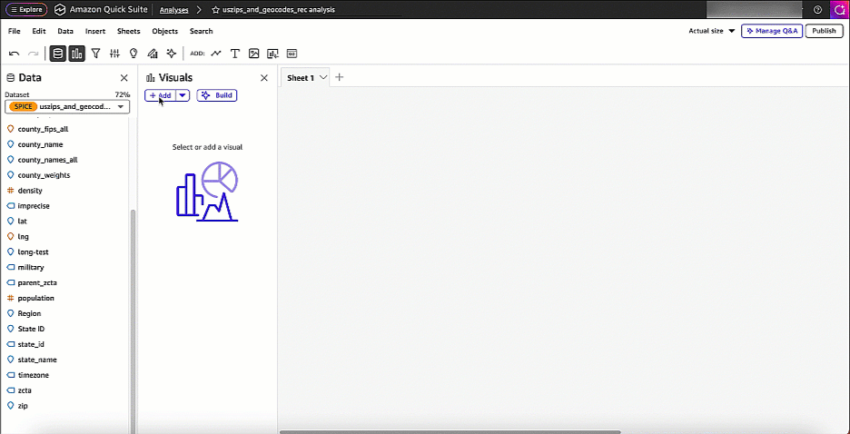Click the help question mark icon
This screenshot has width=850, height=434.
817,9
